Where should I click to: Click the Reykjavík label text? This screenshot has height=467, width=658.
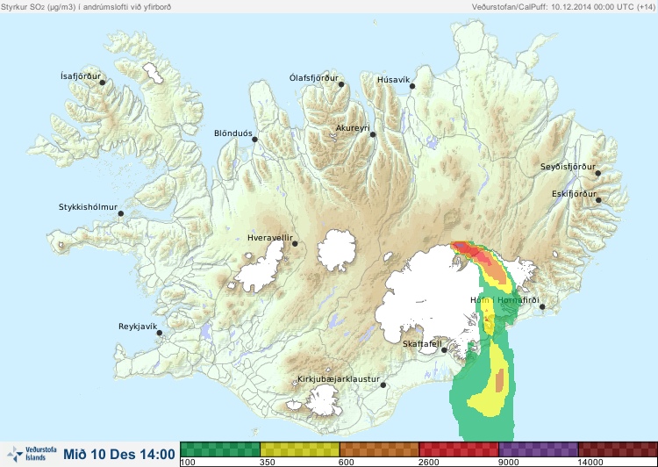coord(138,327)
